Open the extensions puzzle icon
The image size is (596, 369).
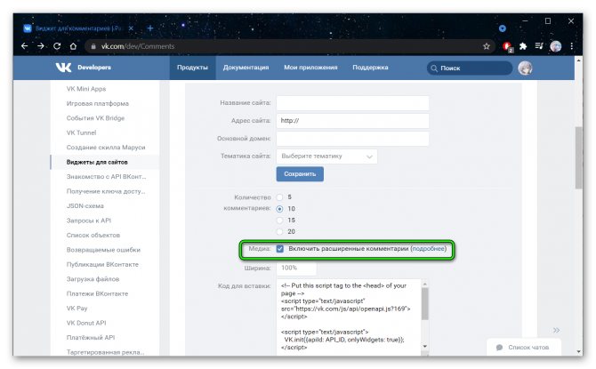tap(523, 46)
